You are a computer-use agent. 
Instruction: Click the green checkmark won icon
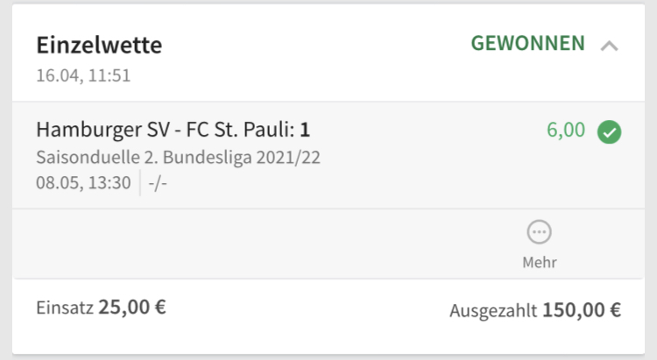[x=609, y=132]
